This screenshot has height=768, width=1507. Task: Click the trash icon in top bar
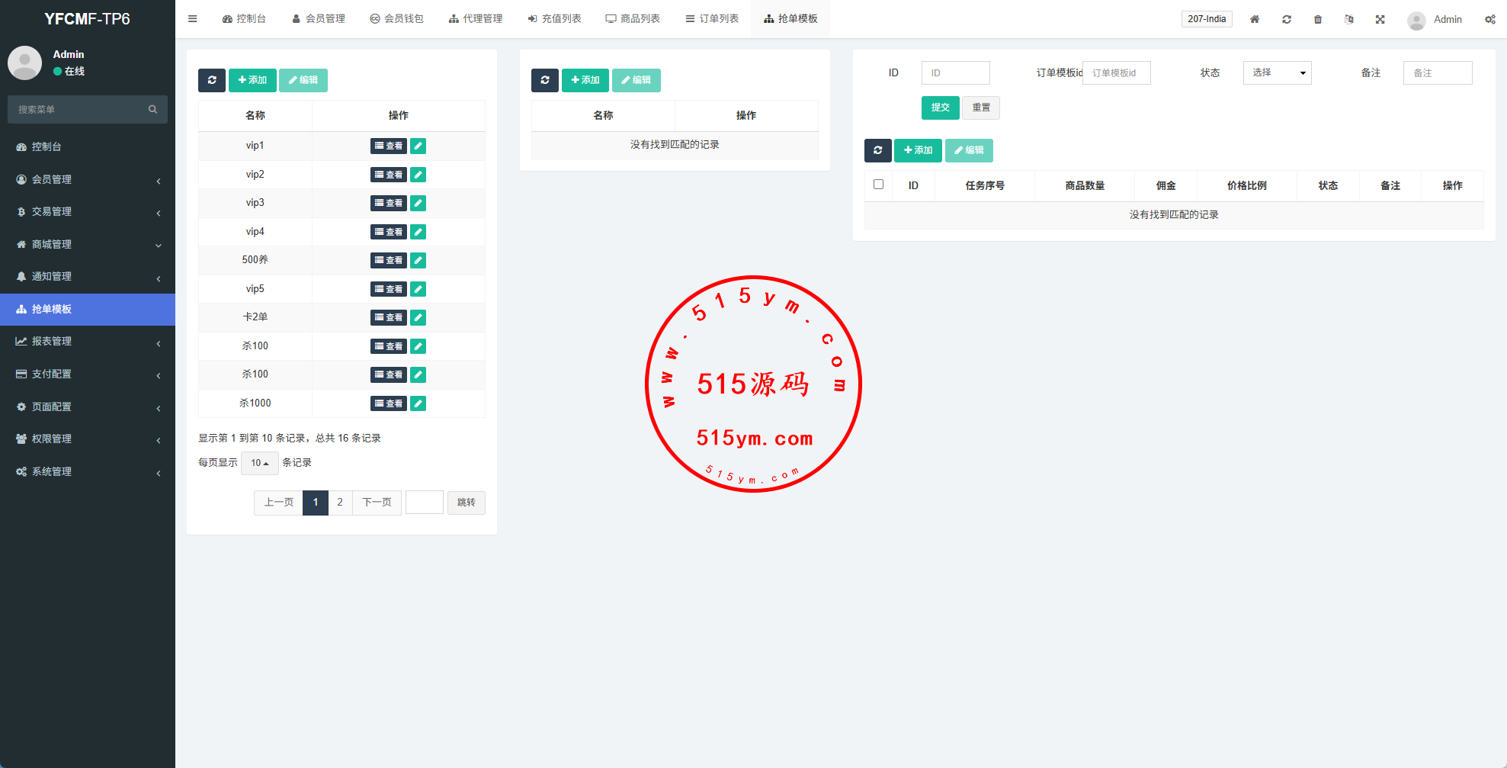click(1318, 19)
